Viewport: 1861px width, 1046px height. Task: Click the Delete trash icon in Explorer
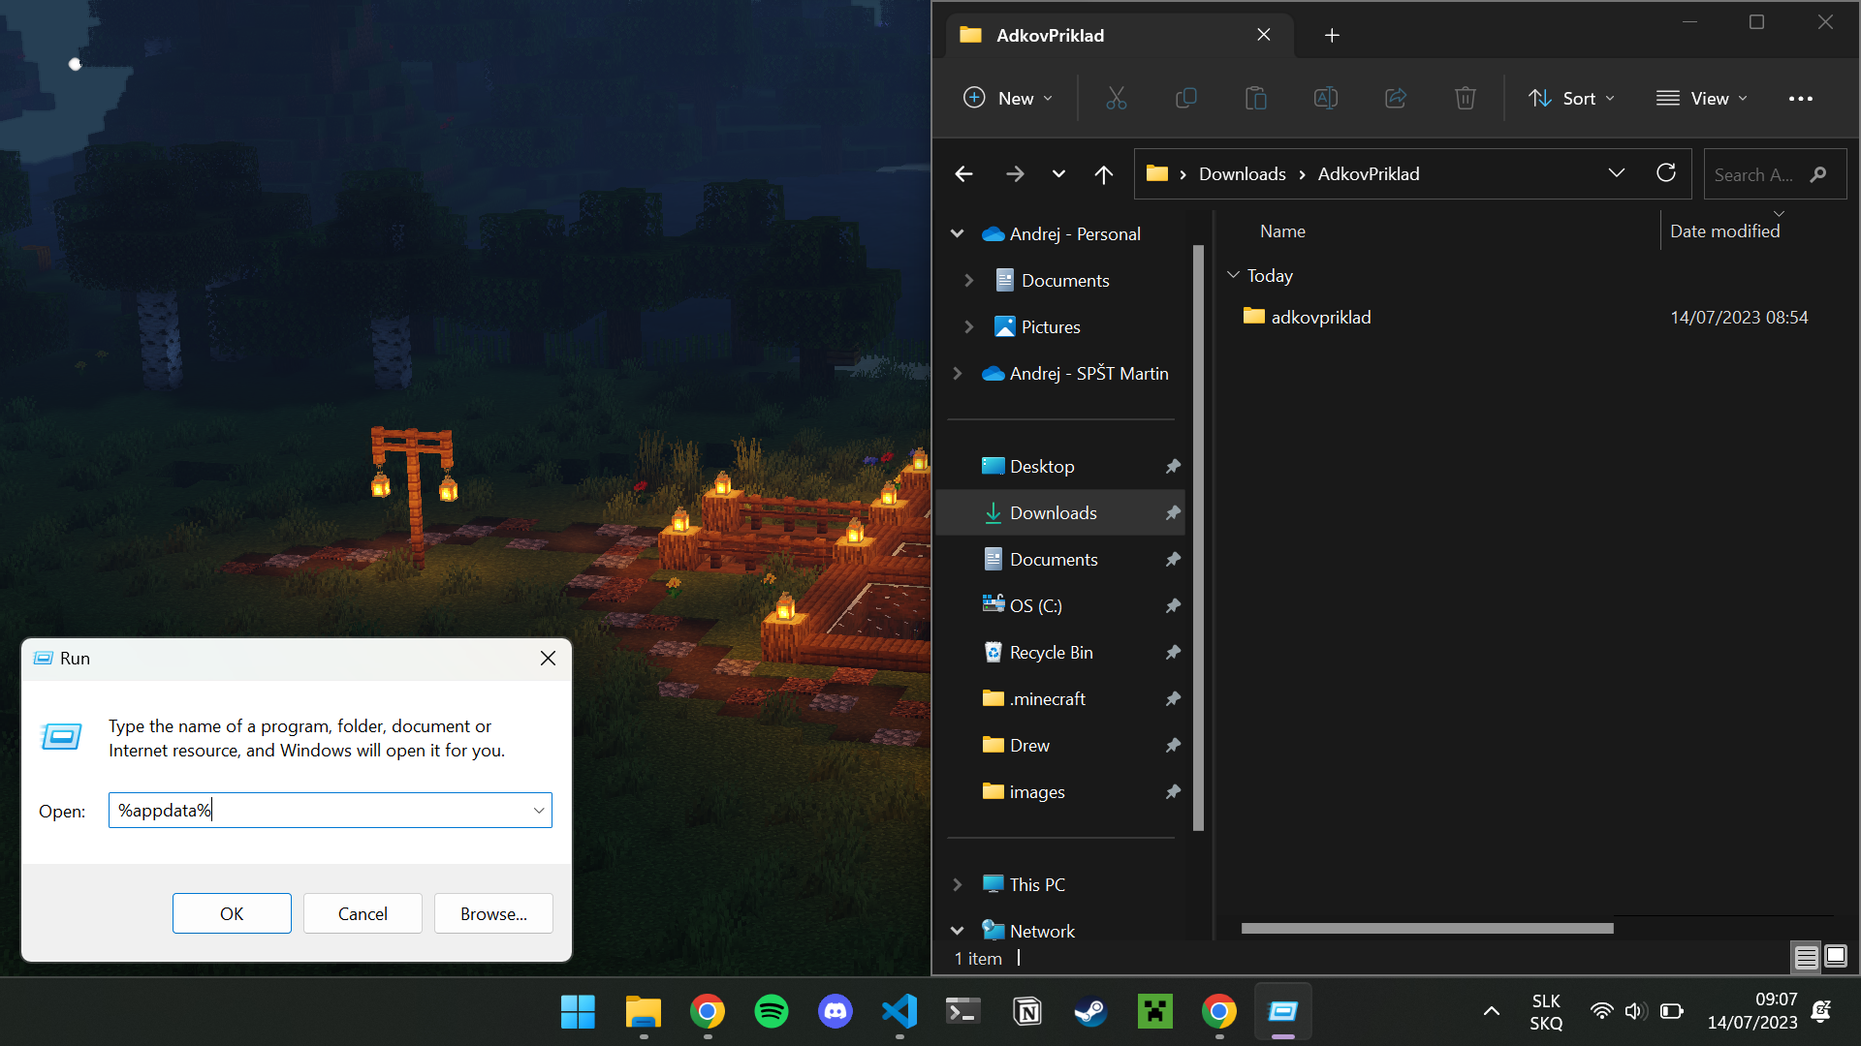click(1465, 98)
